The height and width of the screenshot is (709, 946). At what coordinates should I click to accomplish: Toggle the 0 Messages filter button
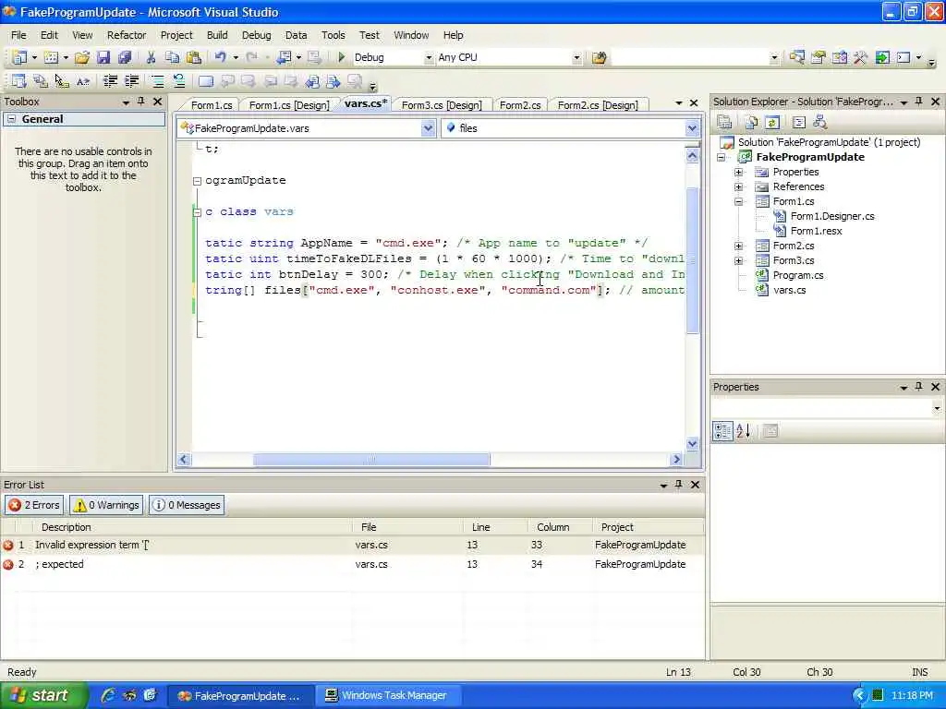(x=187, y=505)
